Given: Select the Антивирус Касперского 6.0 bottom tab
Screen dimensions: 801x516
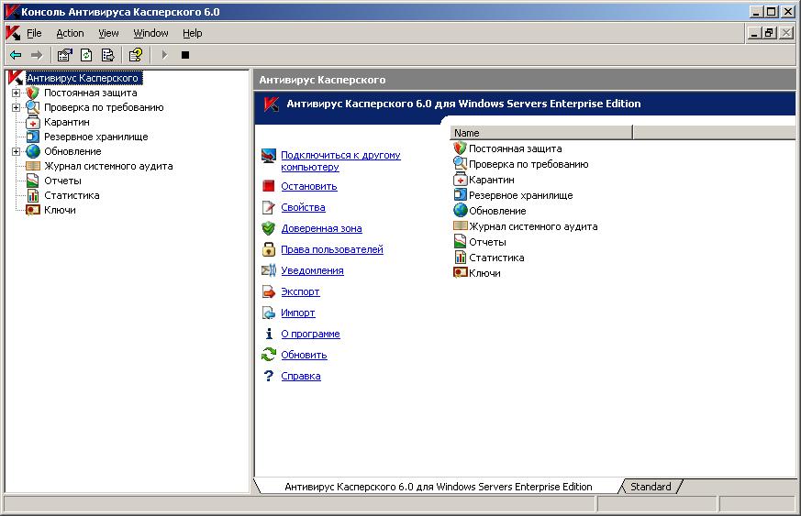Looking at the screenshot, I should [439, 487].
